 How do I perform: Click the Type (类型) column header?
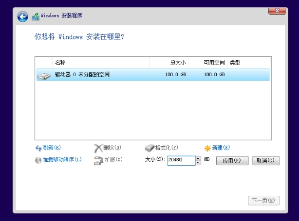(248, 63)
